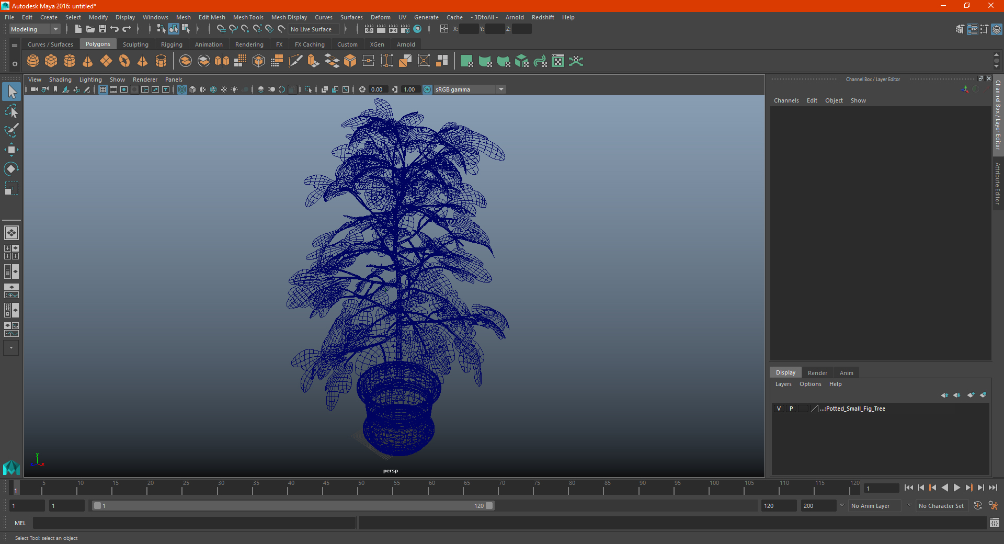Switch to the Render layer tab
1004x544 pixels.
point(817,373)
